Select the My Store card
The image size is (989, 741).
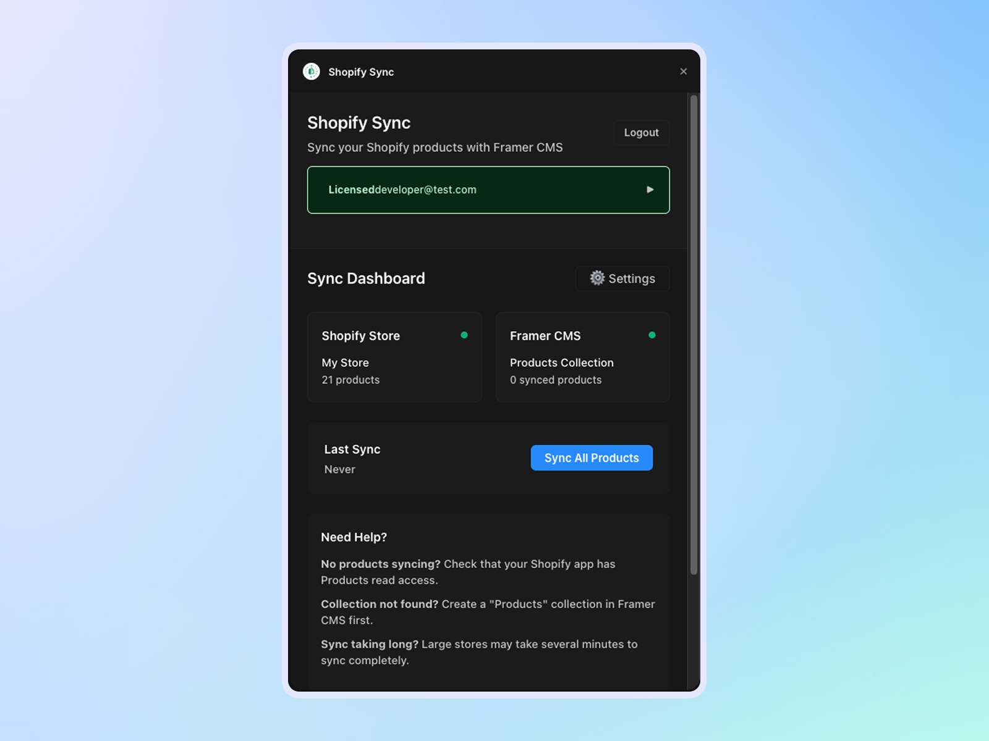tap(394, 357)
